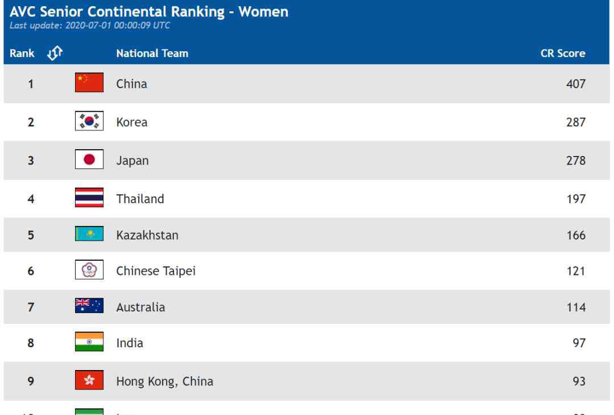The image size is (614, 415).
Task: Click the Chinese Taipei flag icon
Action: [x=89, y=269]
